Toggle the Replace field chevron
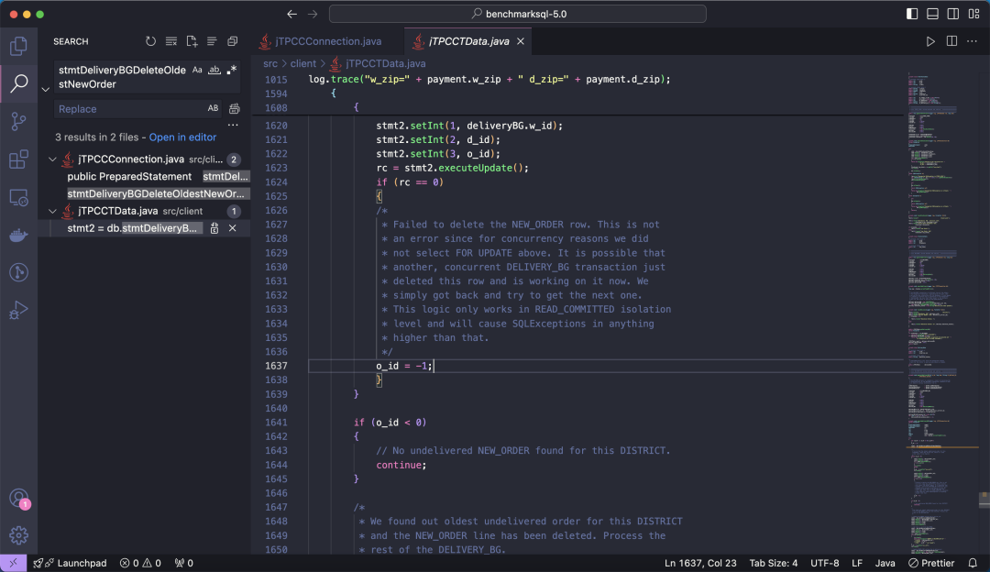This screenshot has width=990, height=572. click(x=45, y=90)
